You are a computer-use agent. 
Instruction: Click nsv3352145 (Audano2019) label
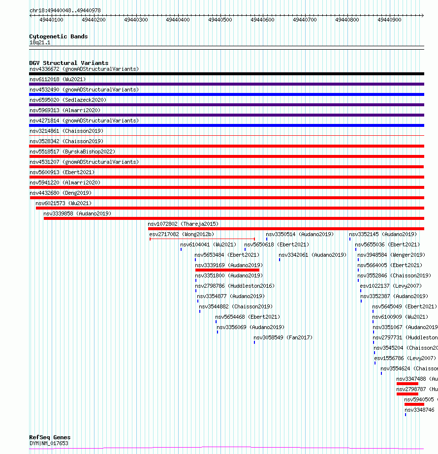point(383,234)
